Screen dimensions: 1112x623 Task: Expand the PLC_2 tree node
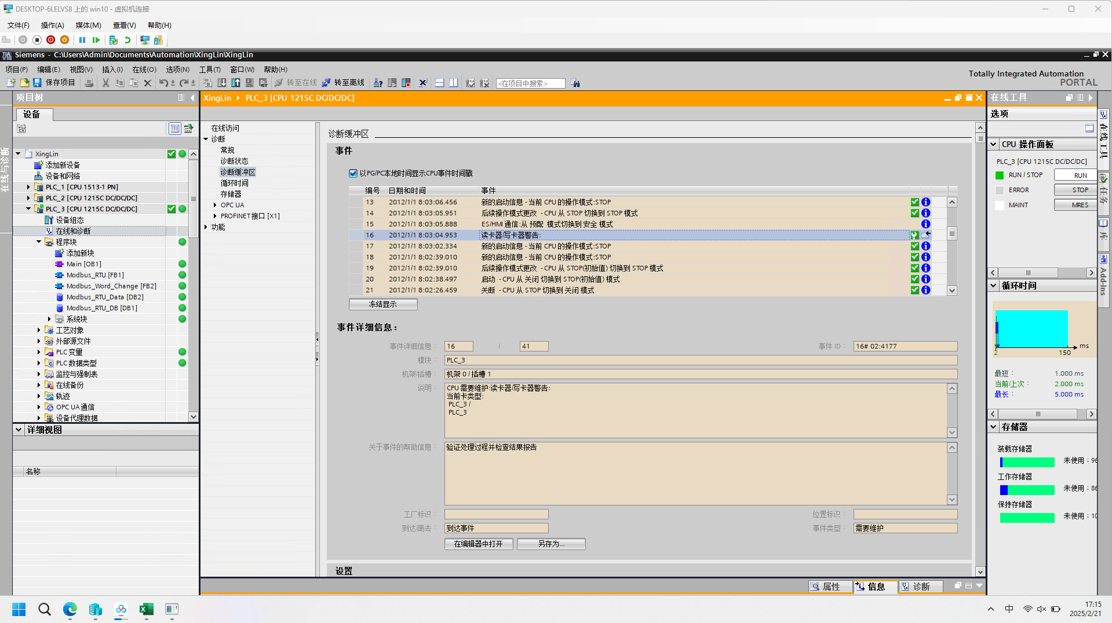[28, 198]
